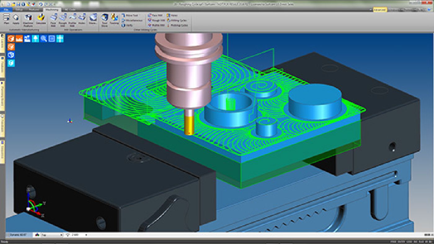The height and width of the screenshot is (244, 434).
Task: Expand the style dropdown beside the layer box
Action: [86, 235]
